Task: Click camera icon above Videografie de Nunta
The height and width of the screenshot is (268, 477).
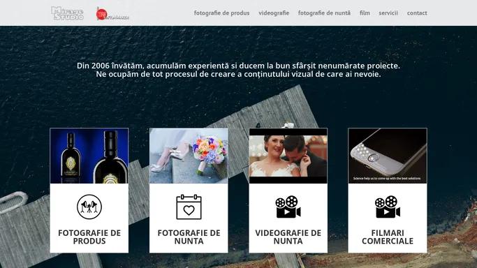Action: [x=288, y=207]
